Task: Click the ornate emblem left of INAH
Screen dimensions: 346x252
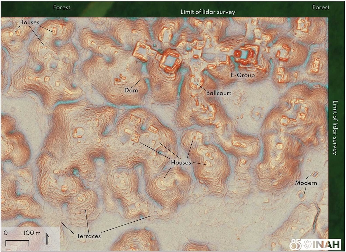Action: pyautogui.click(x=307, y=244)
